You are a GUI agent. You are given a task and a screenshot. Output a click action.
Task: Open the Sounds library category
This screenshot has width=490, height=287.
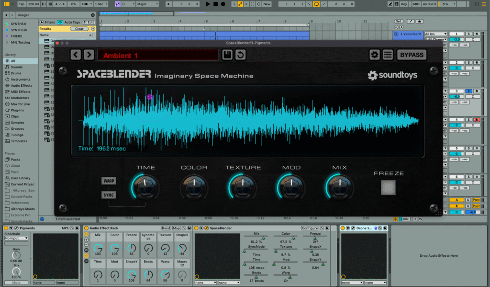(x=17, y=67)
